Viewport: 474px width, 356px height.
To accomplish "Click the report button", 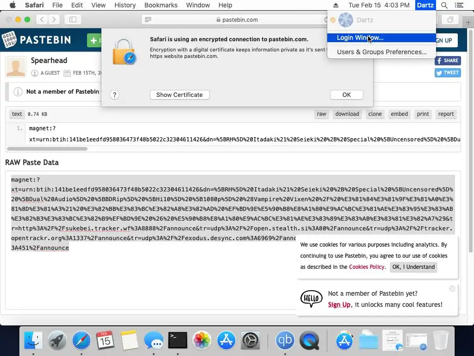I will [446, 114].
